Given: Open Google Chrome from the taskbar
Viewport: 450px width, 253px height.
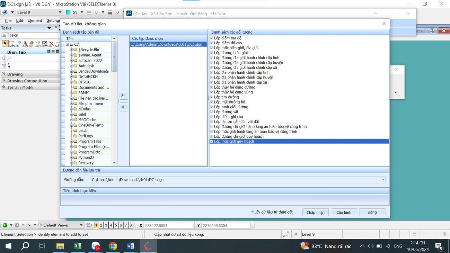Looking at the screenshot, I should tap(113, 246).
